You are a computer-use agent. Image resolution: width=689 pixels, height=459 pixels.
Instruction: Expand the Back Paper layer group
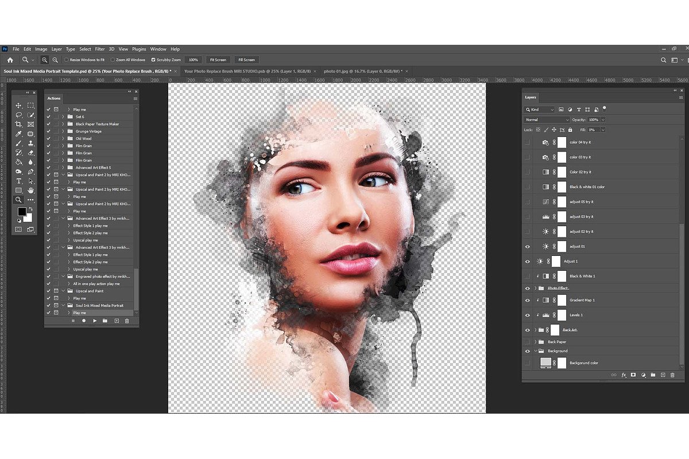coord(535,341)
